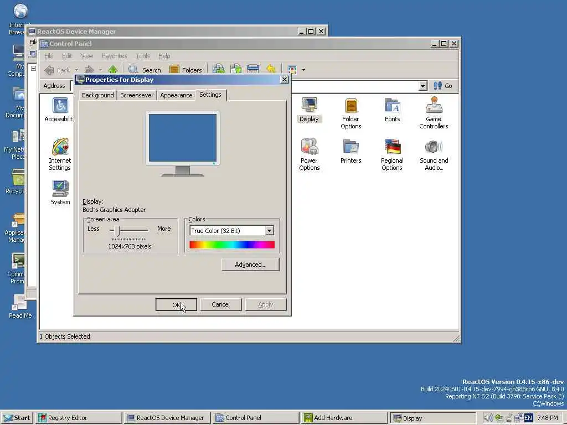Open the File menu in Control Panel
567x425 pixels.
coord(49,56)
